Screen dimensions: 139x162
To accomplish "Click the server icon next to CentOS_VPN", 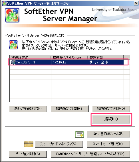I will (13, 62).
